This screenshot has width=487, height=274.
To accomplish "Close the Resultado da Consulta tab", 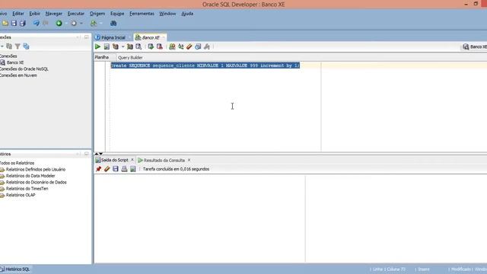I will tap(189, 161).
